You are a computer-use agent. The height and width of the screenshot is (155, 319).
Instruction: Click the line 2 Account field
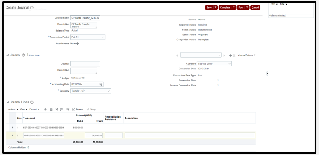click(x=44, y=135)
